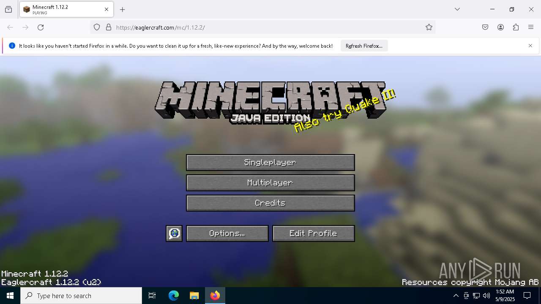Open the Save to Pocket icon

pos(485,27)
